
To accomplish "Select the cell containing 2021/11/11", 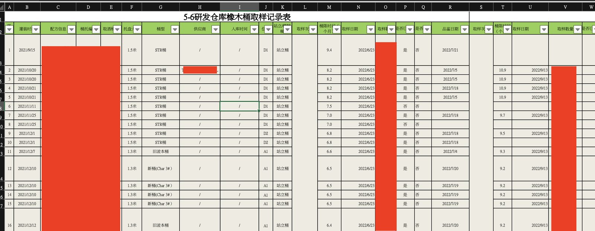I will click(x=27, y=106).
